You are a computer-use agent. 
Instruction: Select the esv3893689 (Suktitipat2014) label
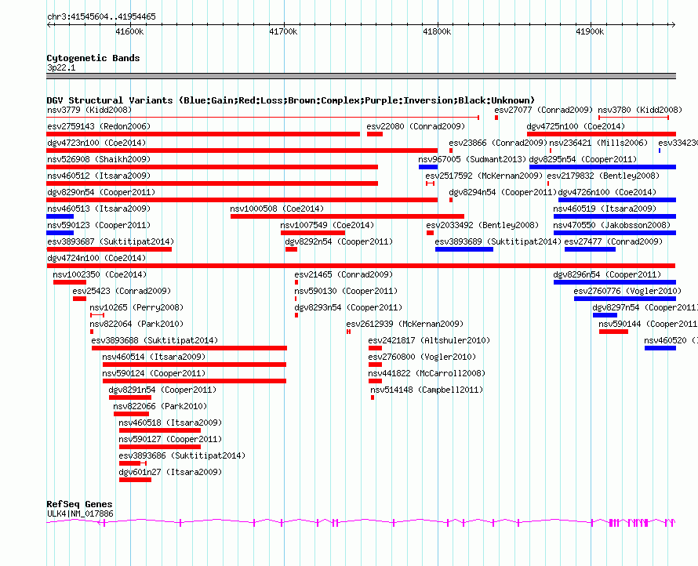coord(498,241)
